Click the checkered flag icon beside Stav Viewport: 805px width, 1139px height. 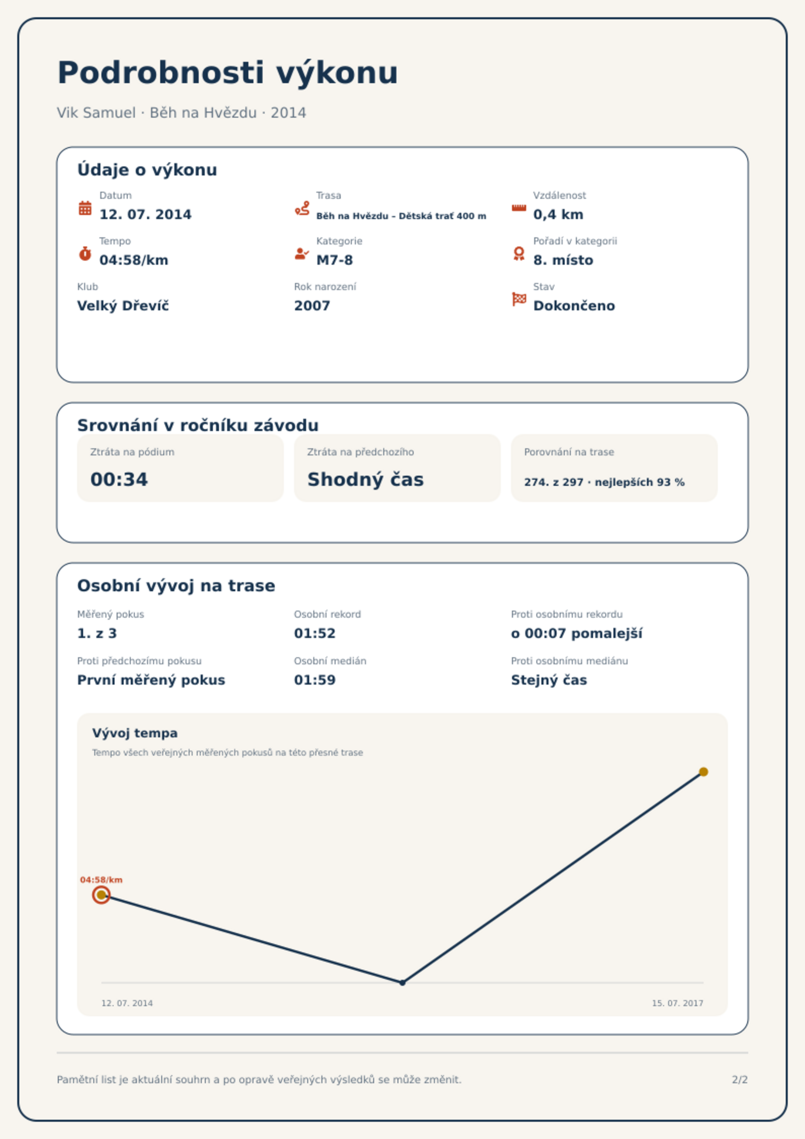coord(519,299)
